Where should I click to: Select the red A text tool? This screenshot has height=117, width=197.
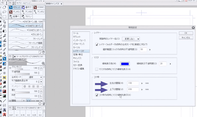point(4,115)
